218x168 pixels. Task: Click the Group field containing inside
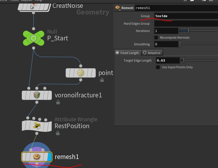point(186,16)
